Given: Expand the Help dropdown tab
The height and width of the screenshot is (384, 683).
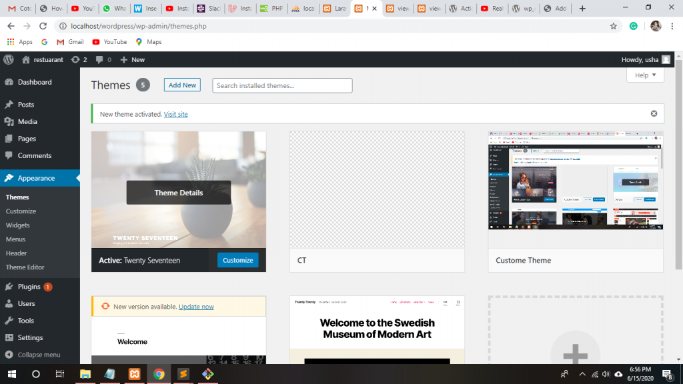Looking at the screenshot, I should [x=645, y=75].
